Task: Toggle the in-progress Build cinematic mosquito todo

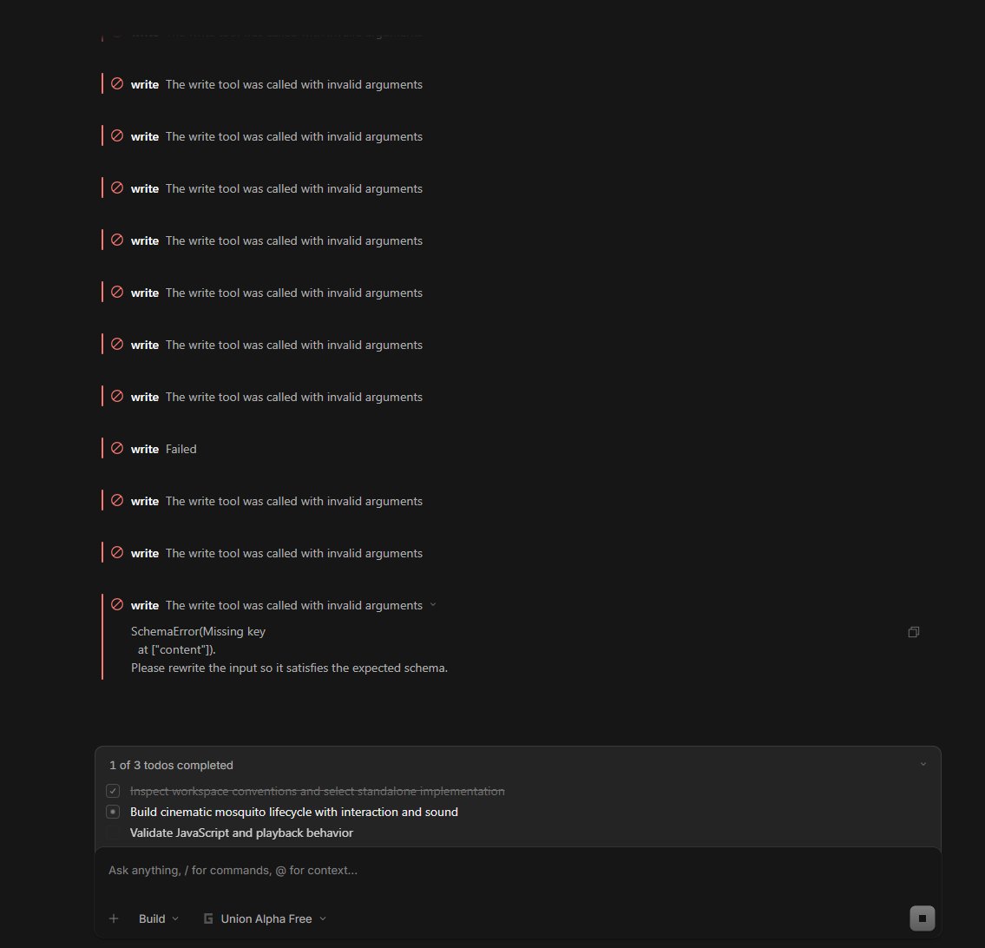Action: [113, 812]
